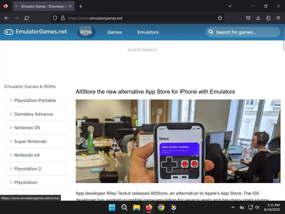Open the X-logo app in taskbar
Viewport: 285px width, 214px height.
173,207
